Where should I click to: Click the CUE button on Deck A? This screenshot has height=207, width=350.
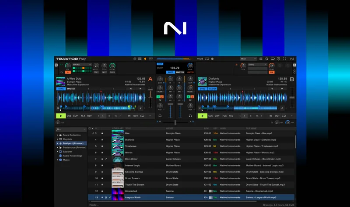pyautogui.click(x=69, y=116)
